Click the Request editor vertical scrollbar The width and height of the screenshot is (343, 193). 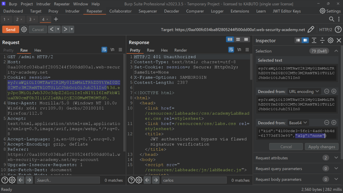click(124, 103)
